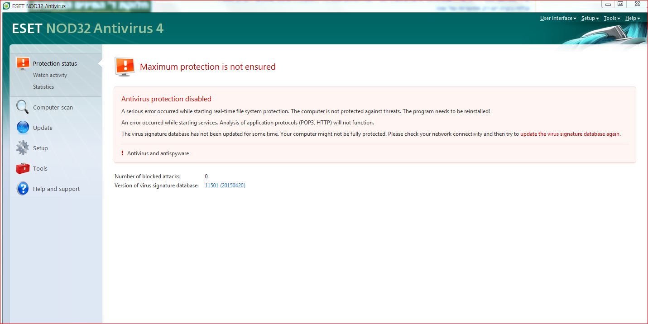This screenshot has width=648, height=324.
Task: Click the blocked attacks value 0
Action: pos(206,176)
